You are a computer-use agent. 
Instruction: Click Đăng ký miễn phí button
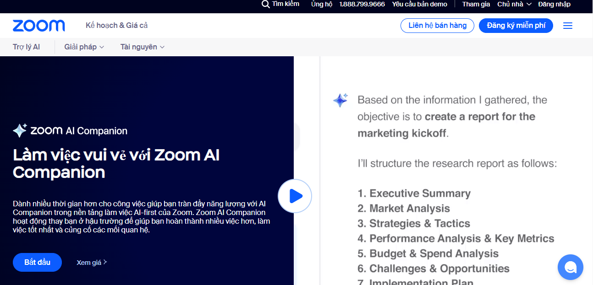pos(516,26)
